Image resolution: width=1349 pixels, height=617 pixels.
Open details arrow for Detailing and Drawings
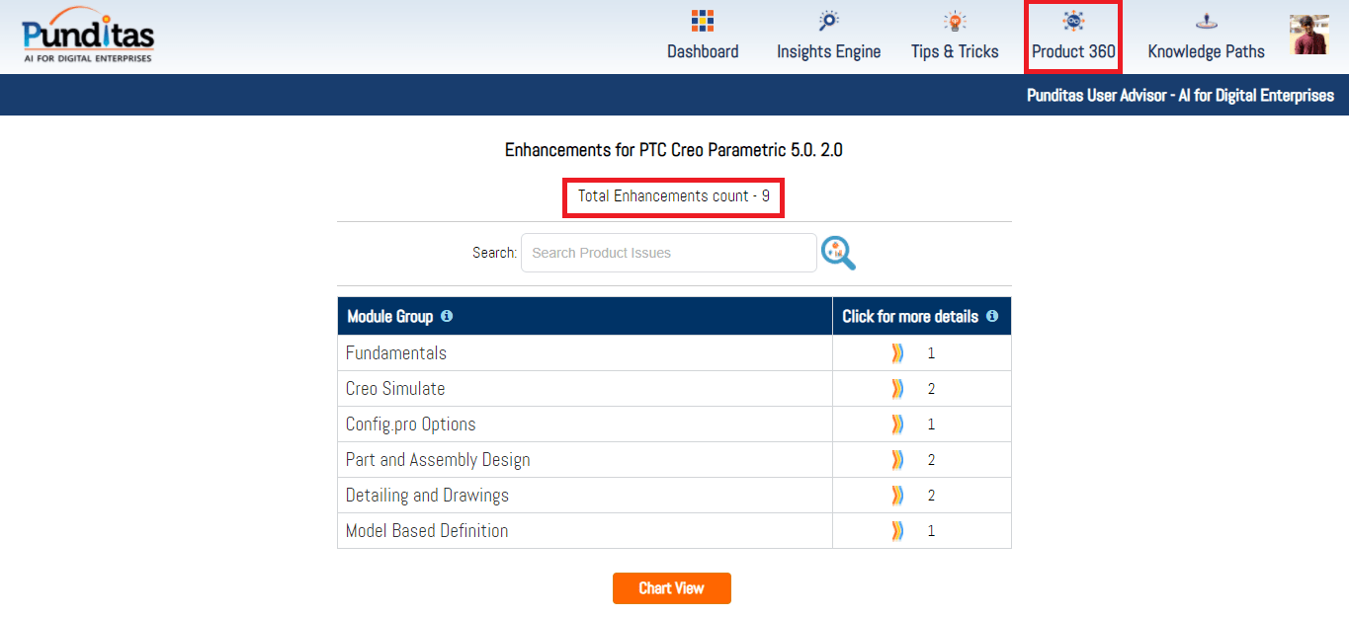[x=897, y=496]
